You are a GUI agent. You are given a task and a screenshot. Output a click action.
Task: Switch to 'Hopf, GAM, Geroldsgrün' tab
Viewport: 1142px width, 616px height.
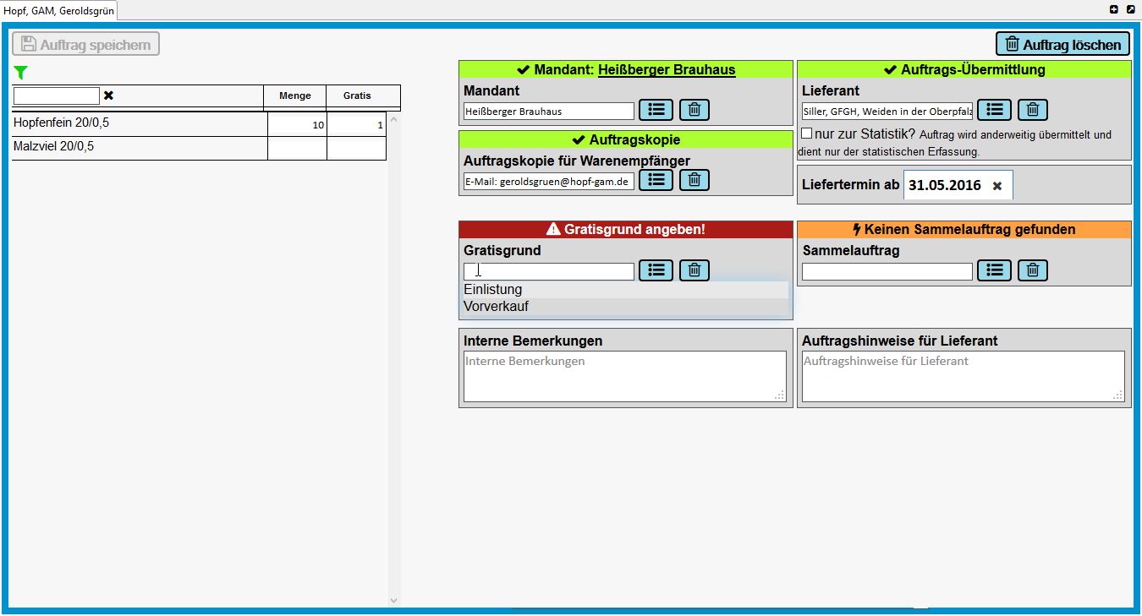coord(58,11)
